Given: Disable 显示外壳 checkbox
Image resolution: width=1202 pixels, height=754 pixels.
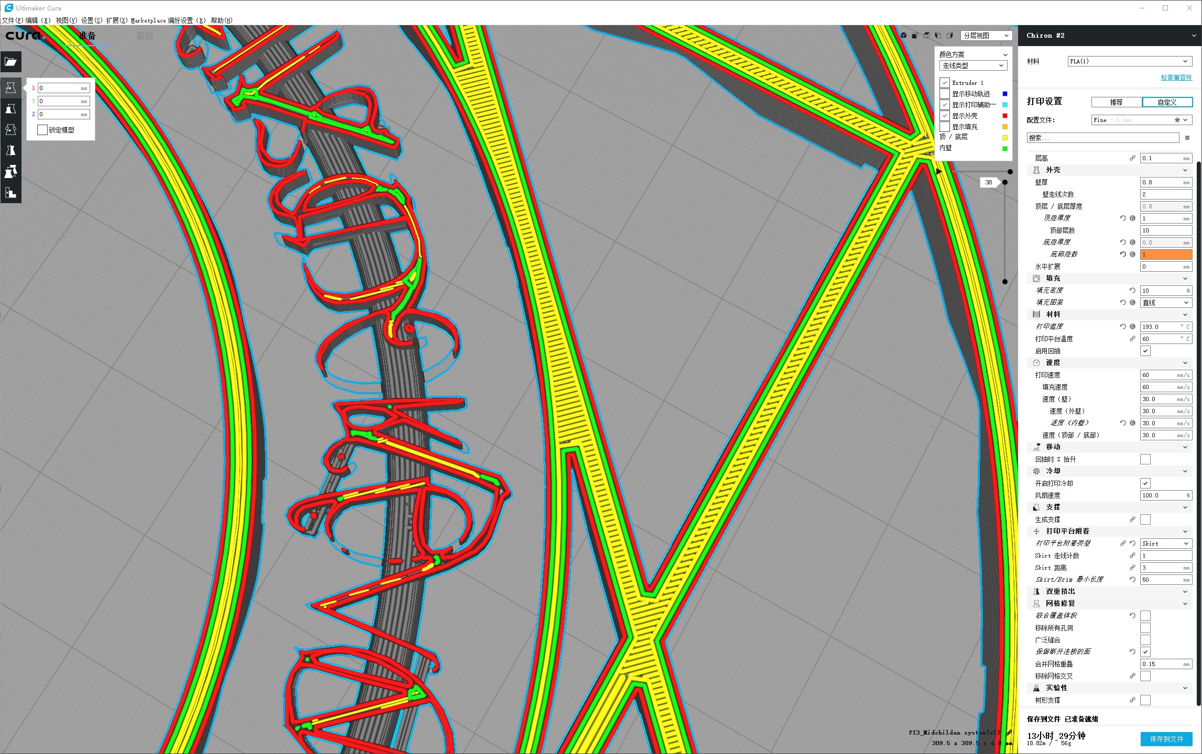Looking at the screenshot, I should (x=945, y=116).
